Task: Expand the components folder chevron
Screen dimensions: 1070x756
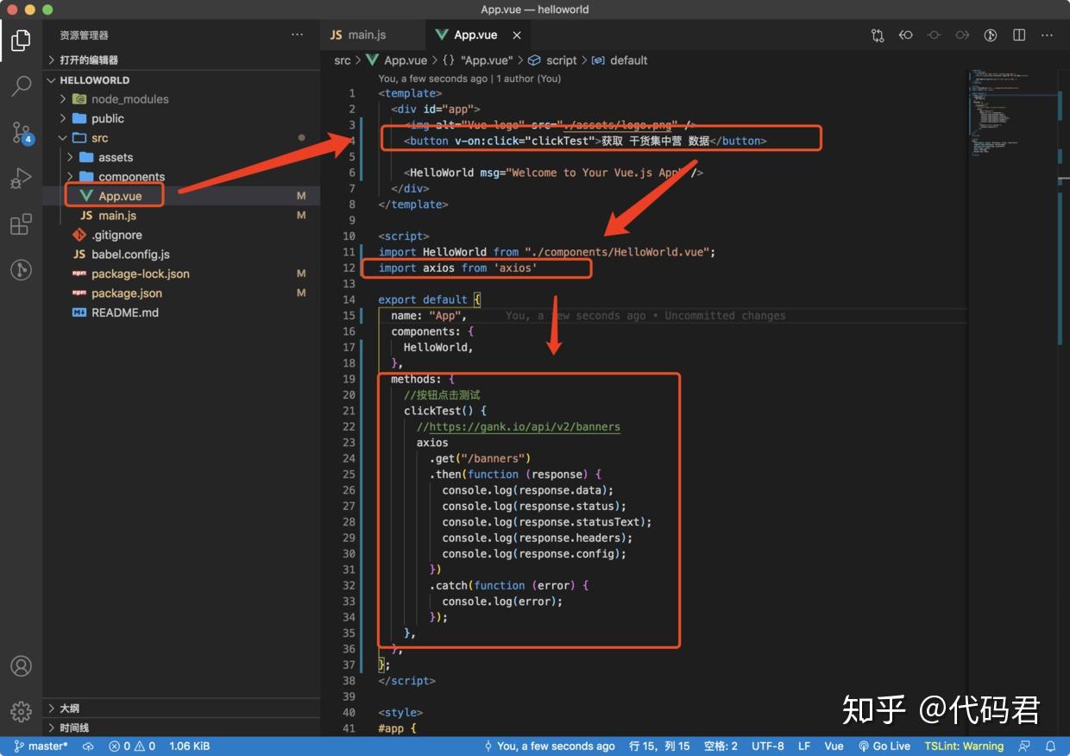Action: pos(70,177)
